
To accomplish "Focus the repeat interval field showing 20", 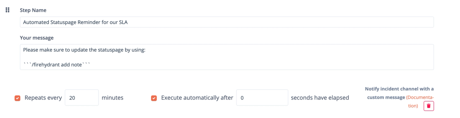I will coord(82,98).
